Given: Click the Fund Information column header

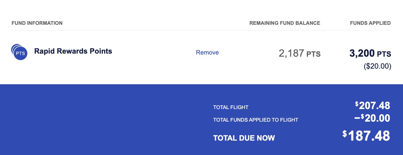Looking at the screenshot, I should [37, 23].
